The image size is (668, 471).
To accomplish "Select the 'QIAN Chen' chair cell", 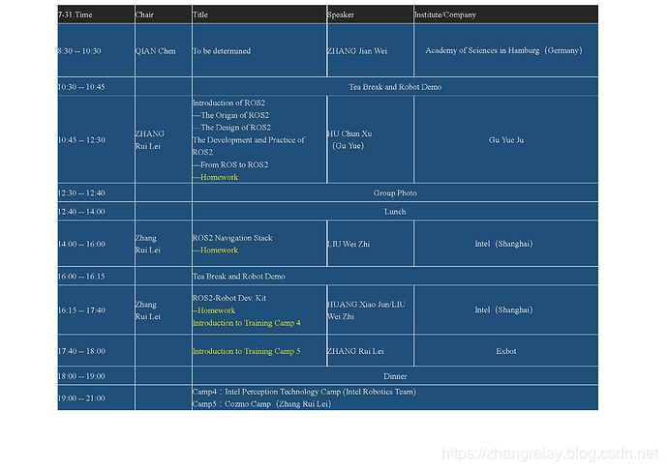I will click(164, 50).
